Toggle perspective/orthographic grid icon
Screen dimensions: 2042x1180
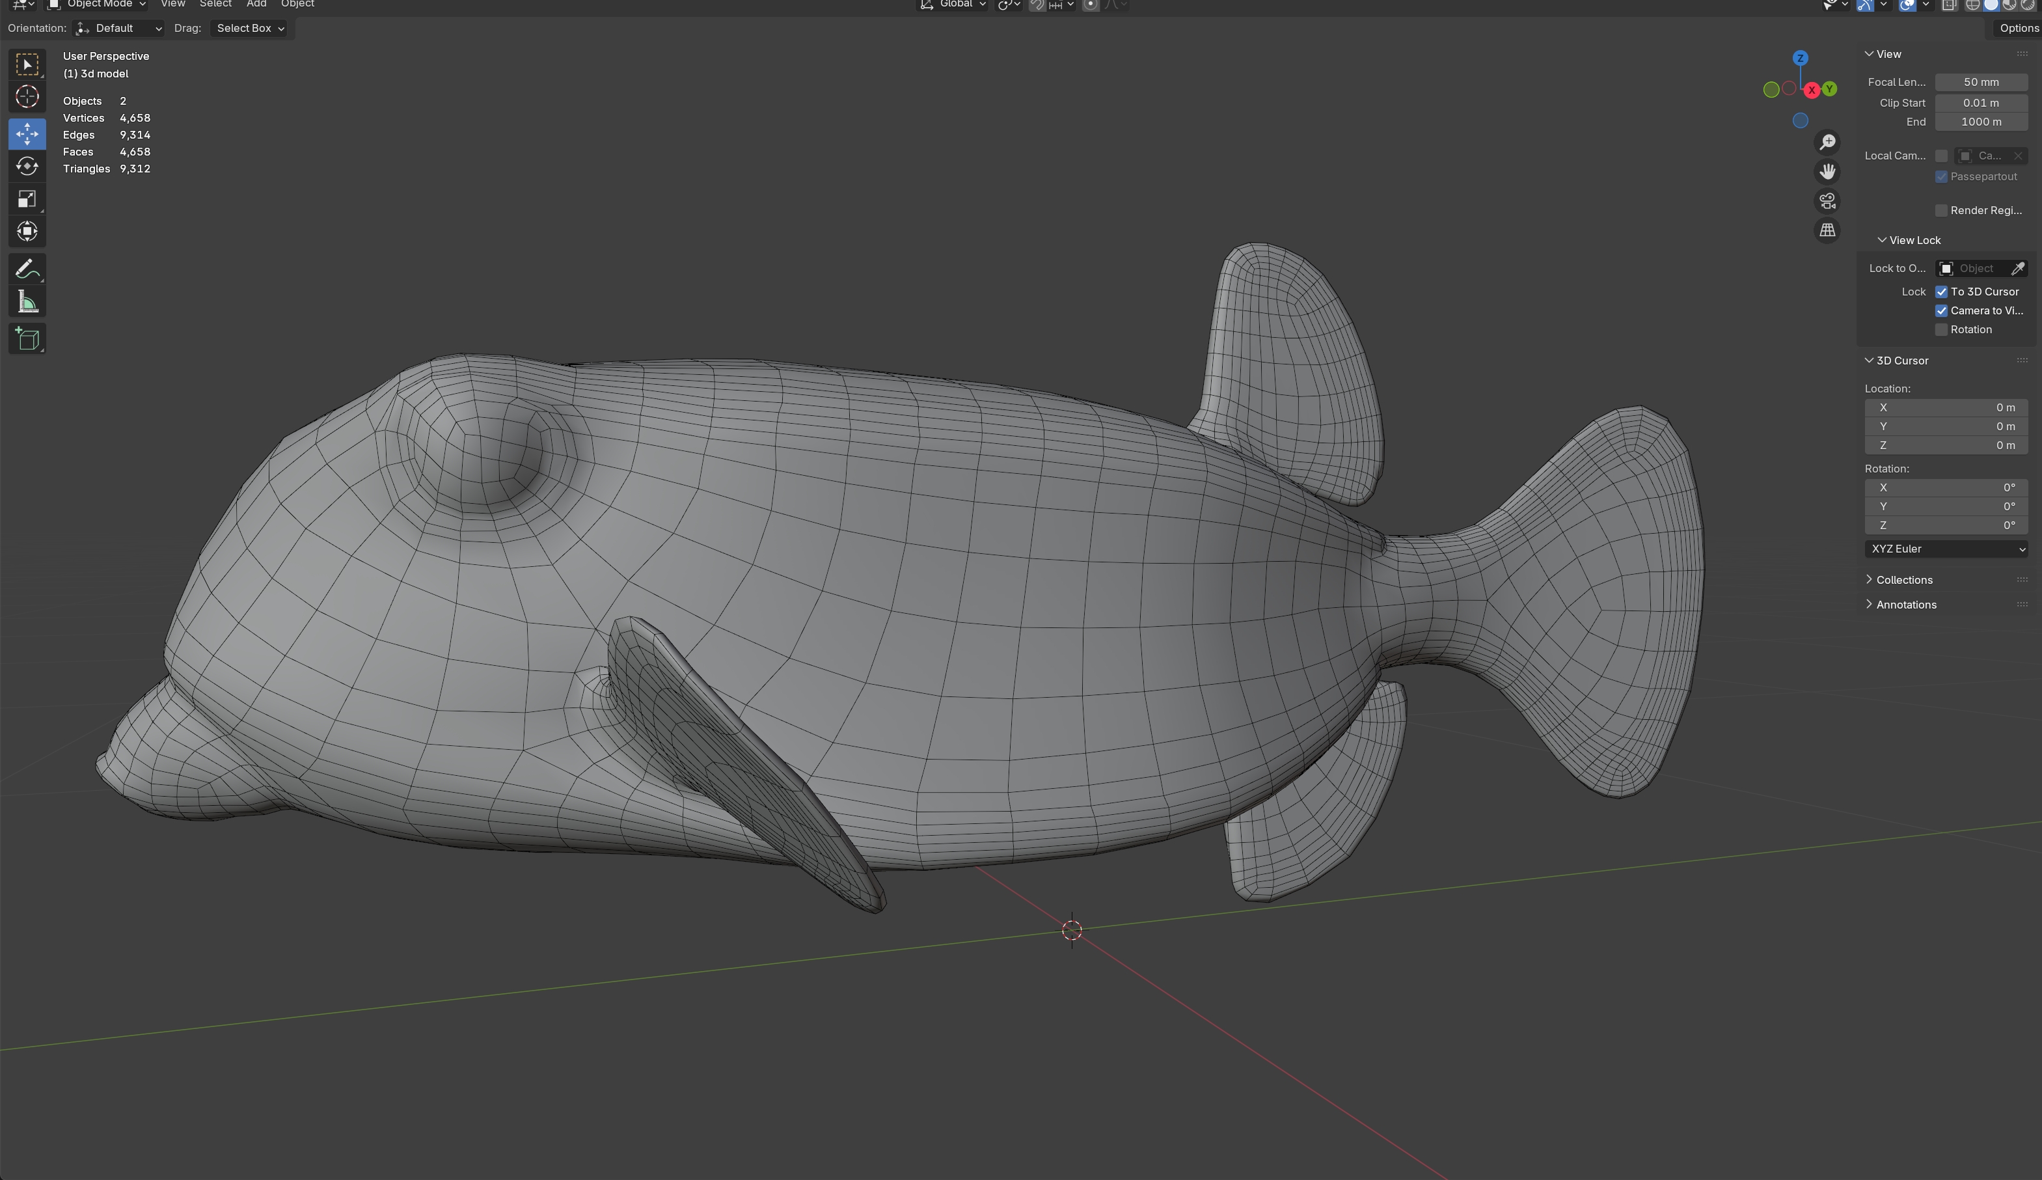click(x=1827, y=231)
